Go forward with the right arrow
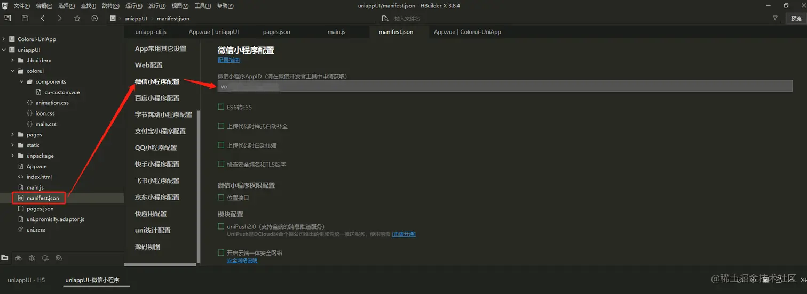 click(60, 18)
